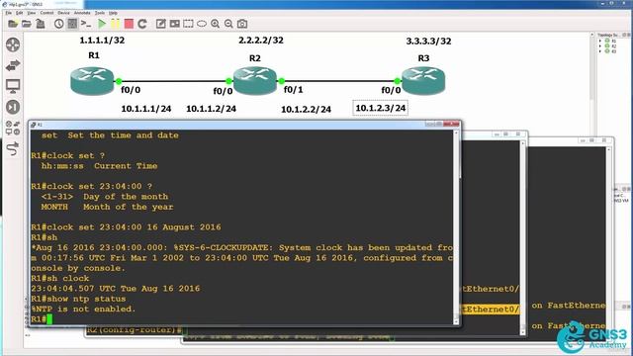
Task: Click the 10.1.1.1/24 address label
Action: 146,109
